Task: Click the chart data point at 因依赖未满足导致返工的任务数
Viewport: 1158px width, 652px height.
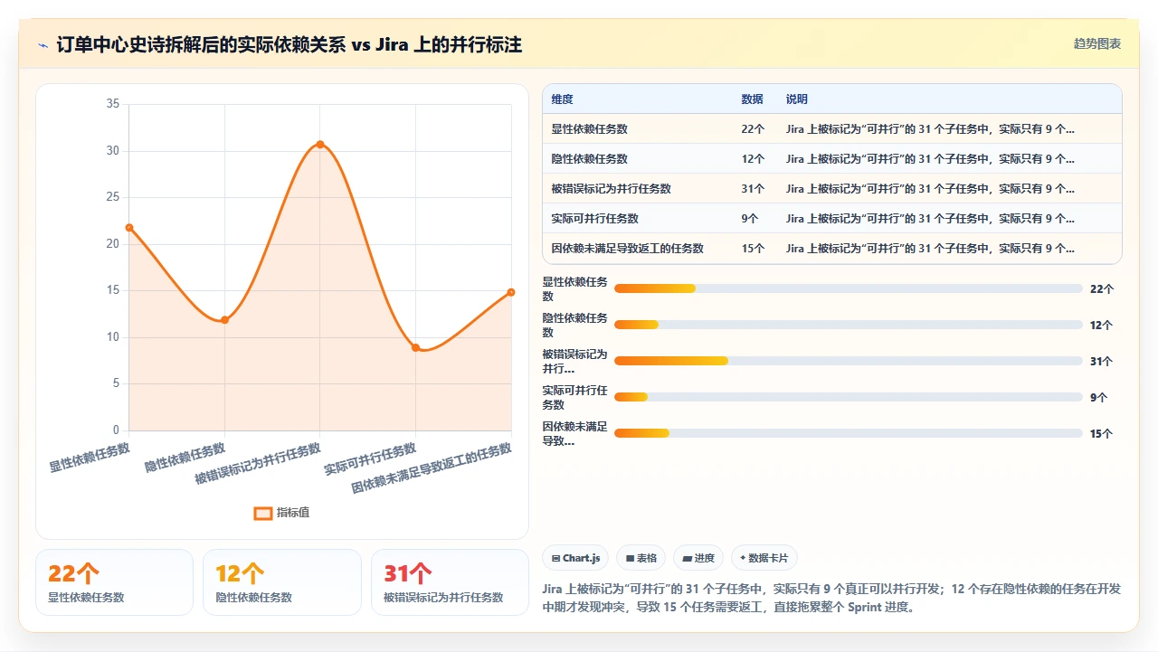Action: point(511,292)
